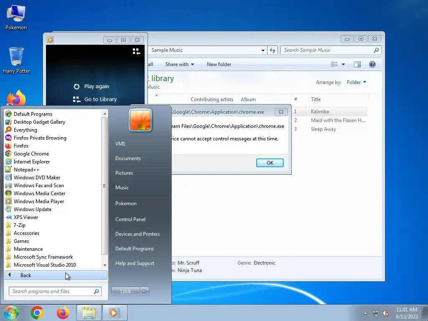
Task: Open Pokemon in Start menu right pane
Action: pyautogui.click(x=126, y=204)
